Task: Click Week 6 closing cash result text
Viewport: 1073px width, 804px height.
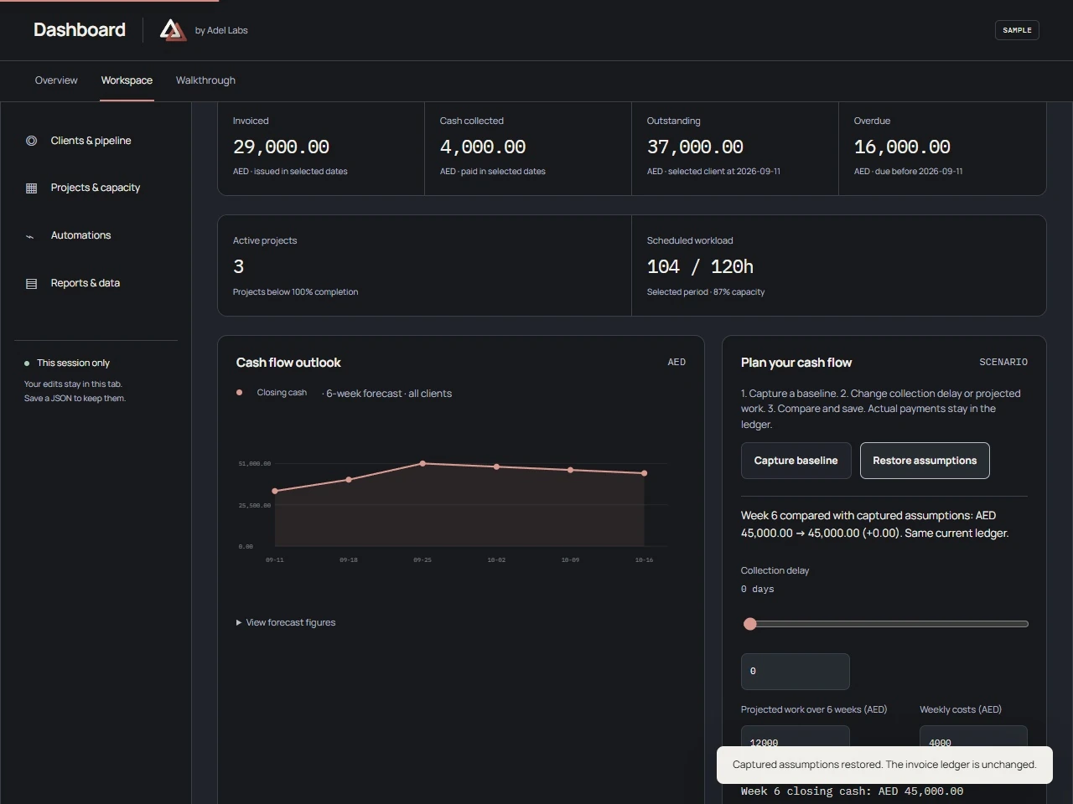Action: pyautogui.click(x=852, y=791)
